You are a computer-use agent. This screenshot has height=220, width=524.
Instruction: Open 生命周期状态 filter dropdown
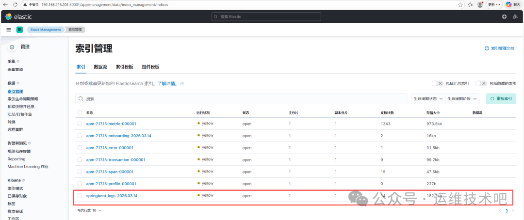[428, 99]
